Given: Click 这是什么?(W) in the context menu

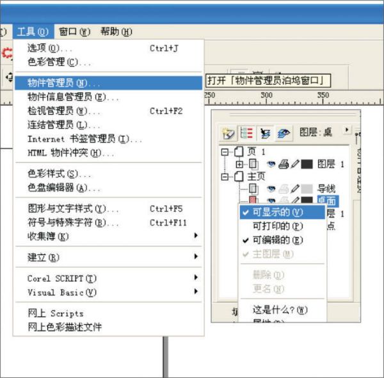Looking at the screenshot, I should click(283, 310).
